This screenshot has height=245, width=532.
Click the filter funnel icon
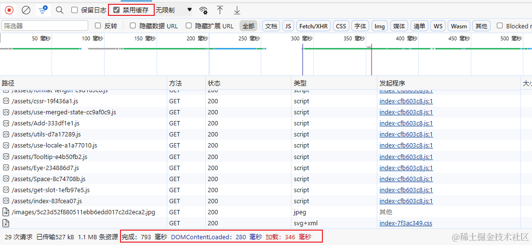click(43, 10)
